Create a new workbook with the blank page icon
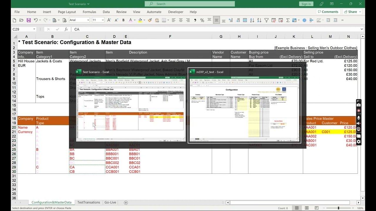The width and height of the screenshot is (376, 211). click(14, 20)
